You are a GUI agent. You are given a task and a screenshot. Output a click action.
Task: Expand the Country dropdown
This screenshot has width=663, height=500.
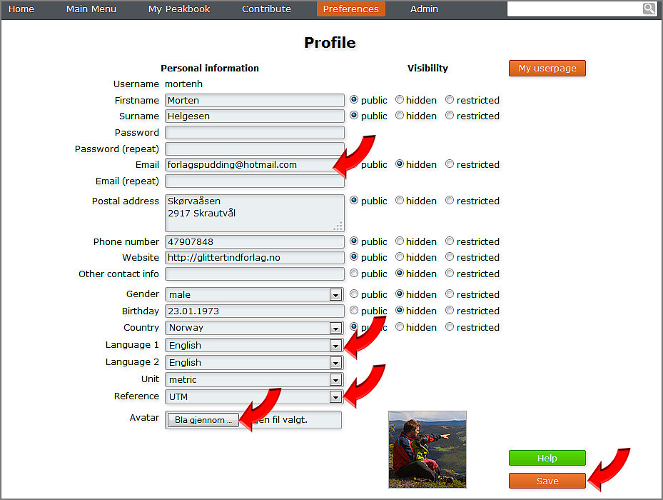click(x=335, y=329)
